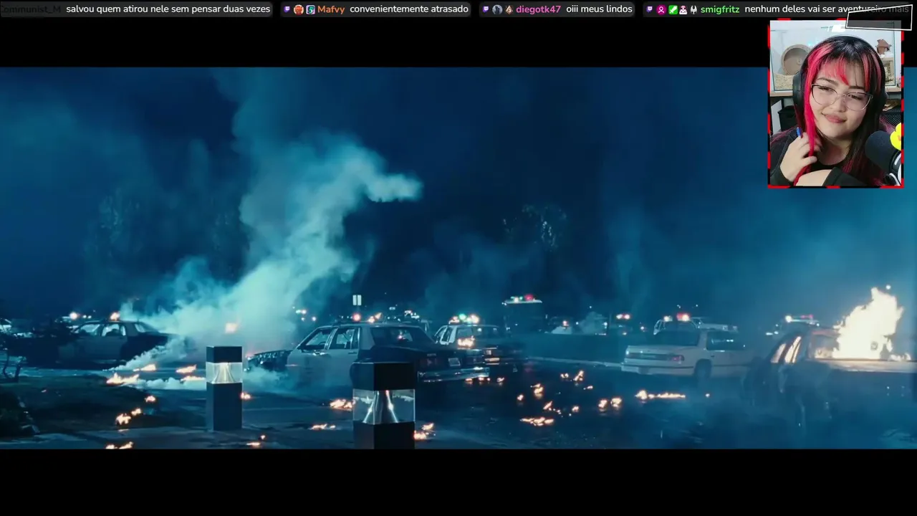Click the message starting 'nenhum deles vai ser'
This screenshot has height=516, width=917.
pos(827,9)
